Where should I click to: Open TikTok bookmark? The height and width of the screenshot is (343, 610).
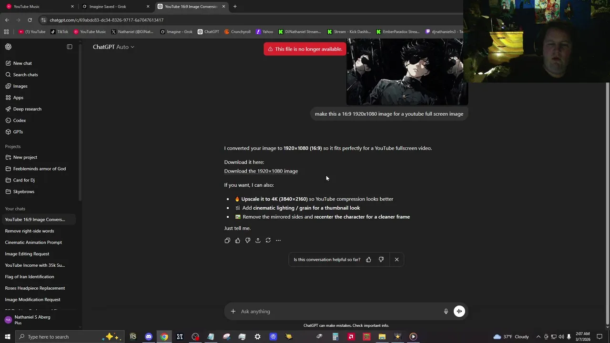tap(60, 32)
